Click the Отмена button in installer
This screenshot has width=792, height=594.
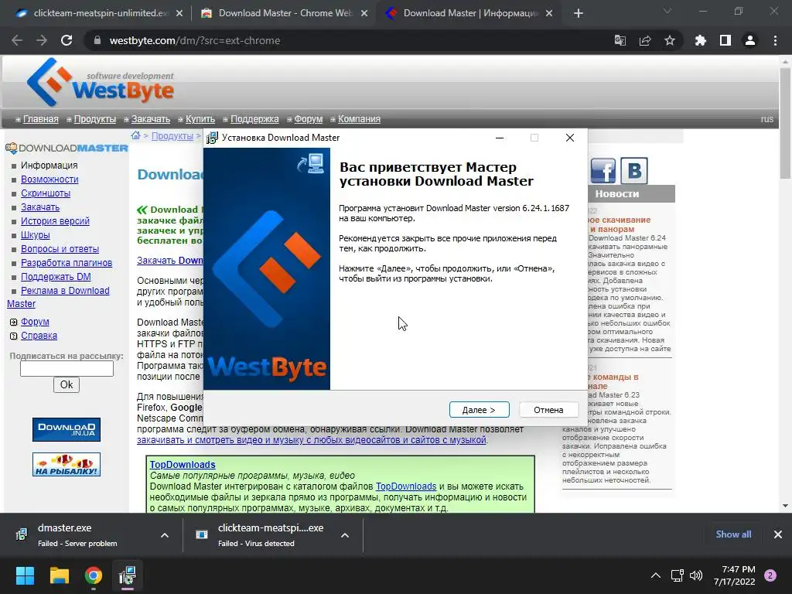click(548, 410)
